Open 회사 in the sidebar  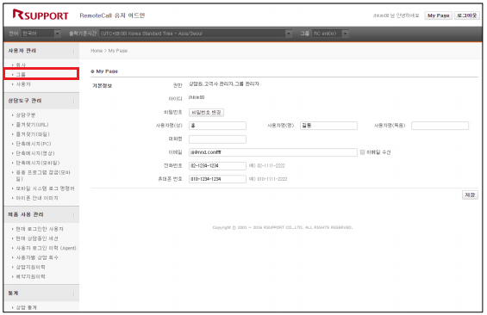pos(21,65)
